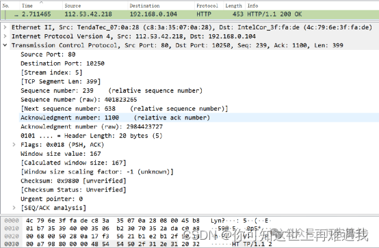Select Acknowledgment number (raw): 2984423727
Image resolution: width=379 pixels, height=248 pixels.
[x=92, y=126]
